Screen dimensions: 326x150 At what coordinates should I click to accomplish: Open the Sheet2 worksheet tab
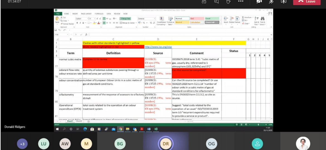pos(79,121)
